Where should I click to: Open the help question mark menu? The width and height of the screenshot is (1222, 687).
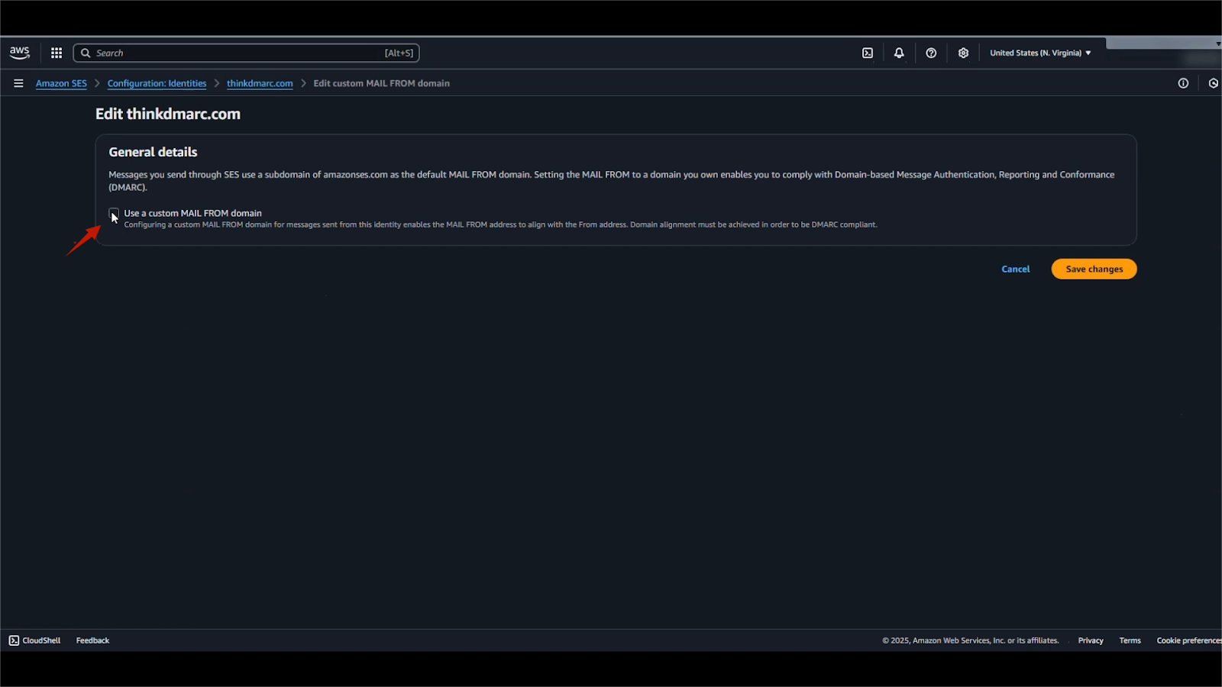tap(931, 53)
